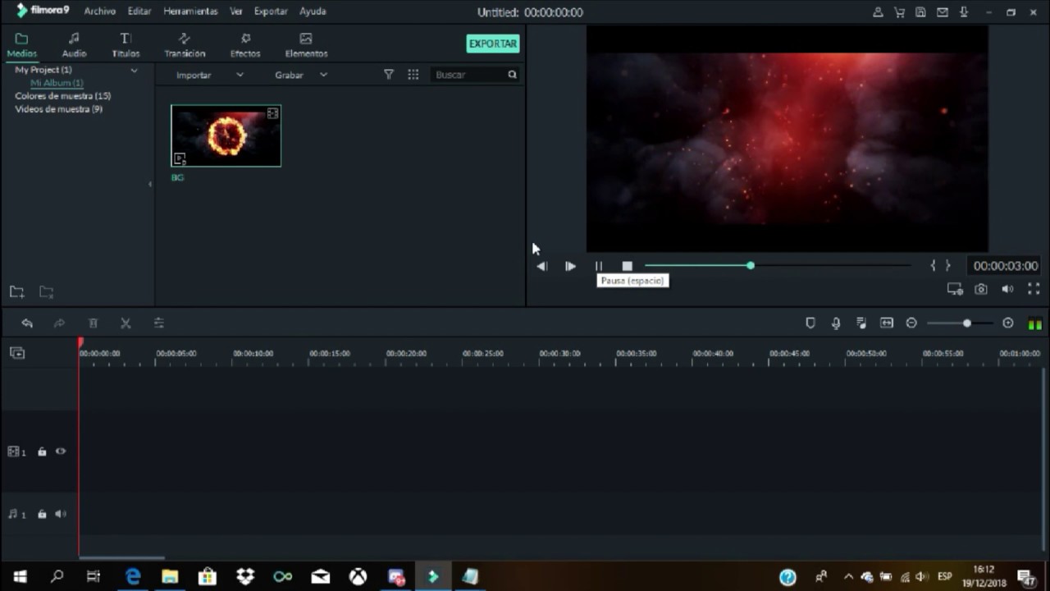Select Videos de muestra (9)
Image resolution: width=1050 pixels, height=591 pixels.
coord(58,109)
